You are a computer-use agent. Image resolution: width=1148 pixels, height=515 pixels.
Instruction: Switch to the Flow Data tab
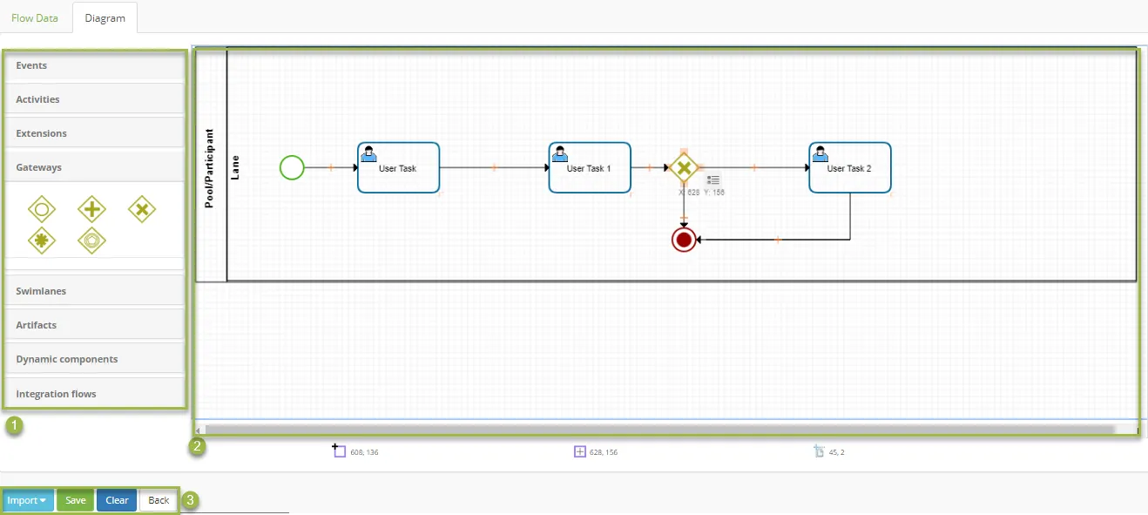[x=35, y=17]
